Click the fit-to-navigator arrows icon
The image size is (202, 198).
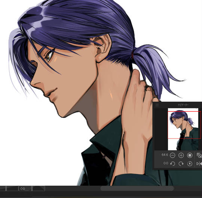click(x=199, y=155)
